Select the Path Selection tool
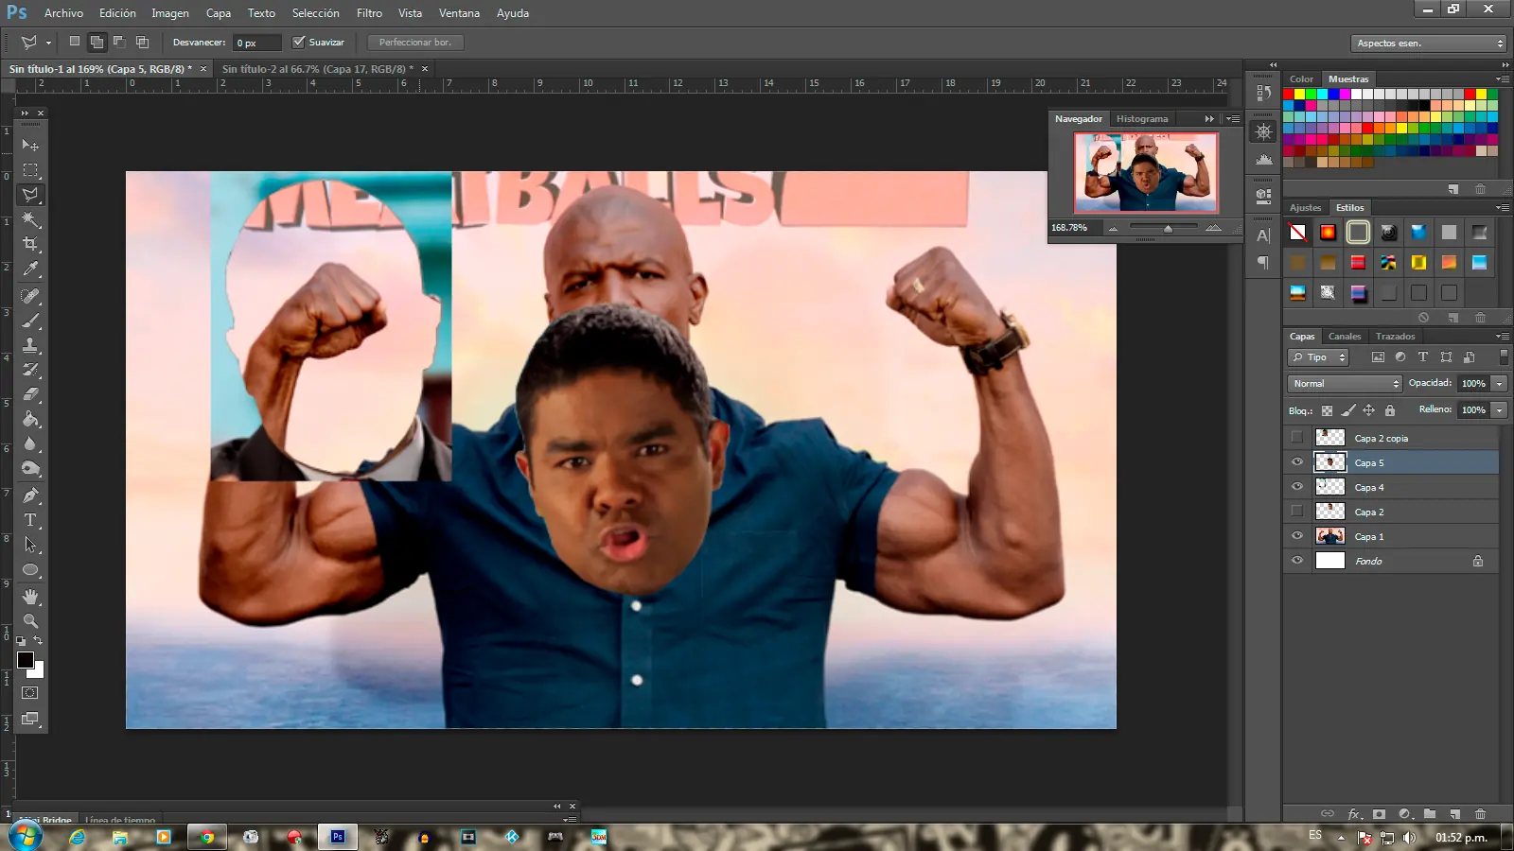The width and height of the screenshot is (1514, 851). click(x=30, y=545)
